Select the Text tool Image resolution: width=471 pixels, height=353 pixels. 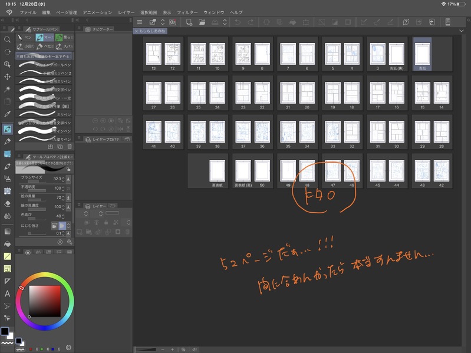pyautogui.click(x=7, y=293)
